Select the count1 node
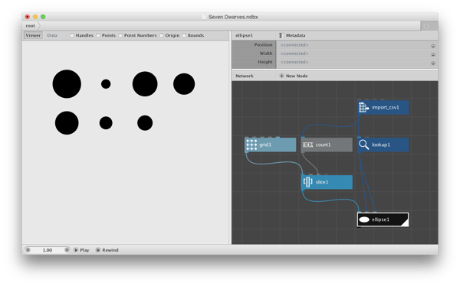Image resolution: width=460 pixels, height=286 pixels. [x=327, y=145]
